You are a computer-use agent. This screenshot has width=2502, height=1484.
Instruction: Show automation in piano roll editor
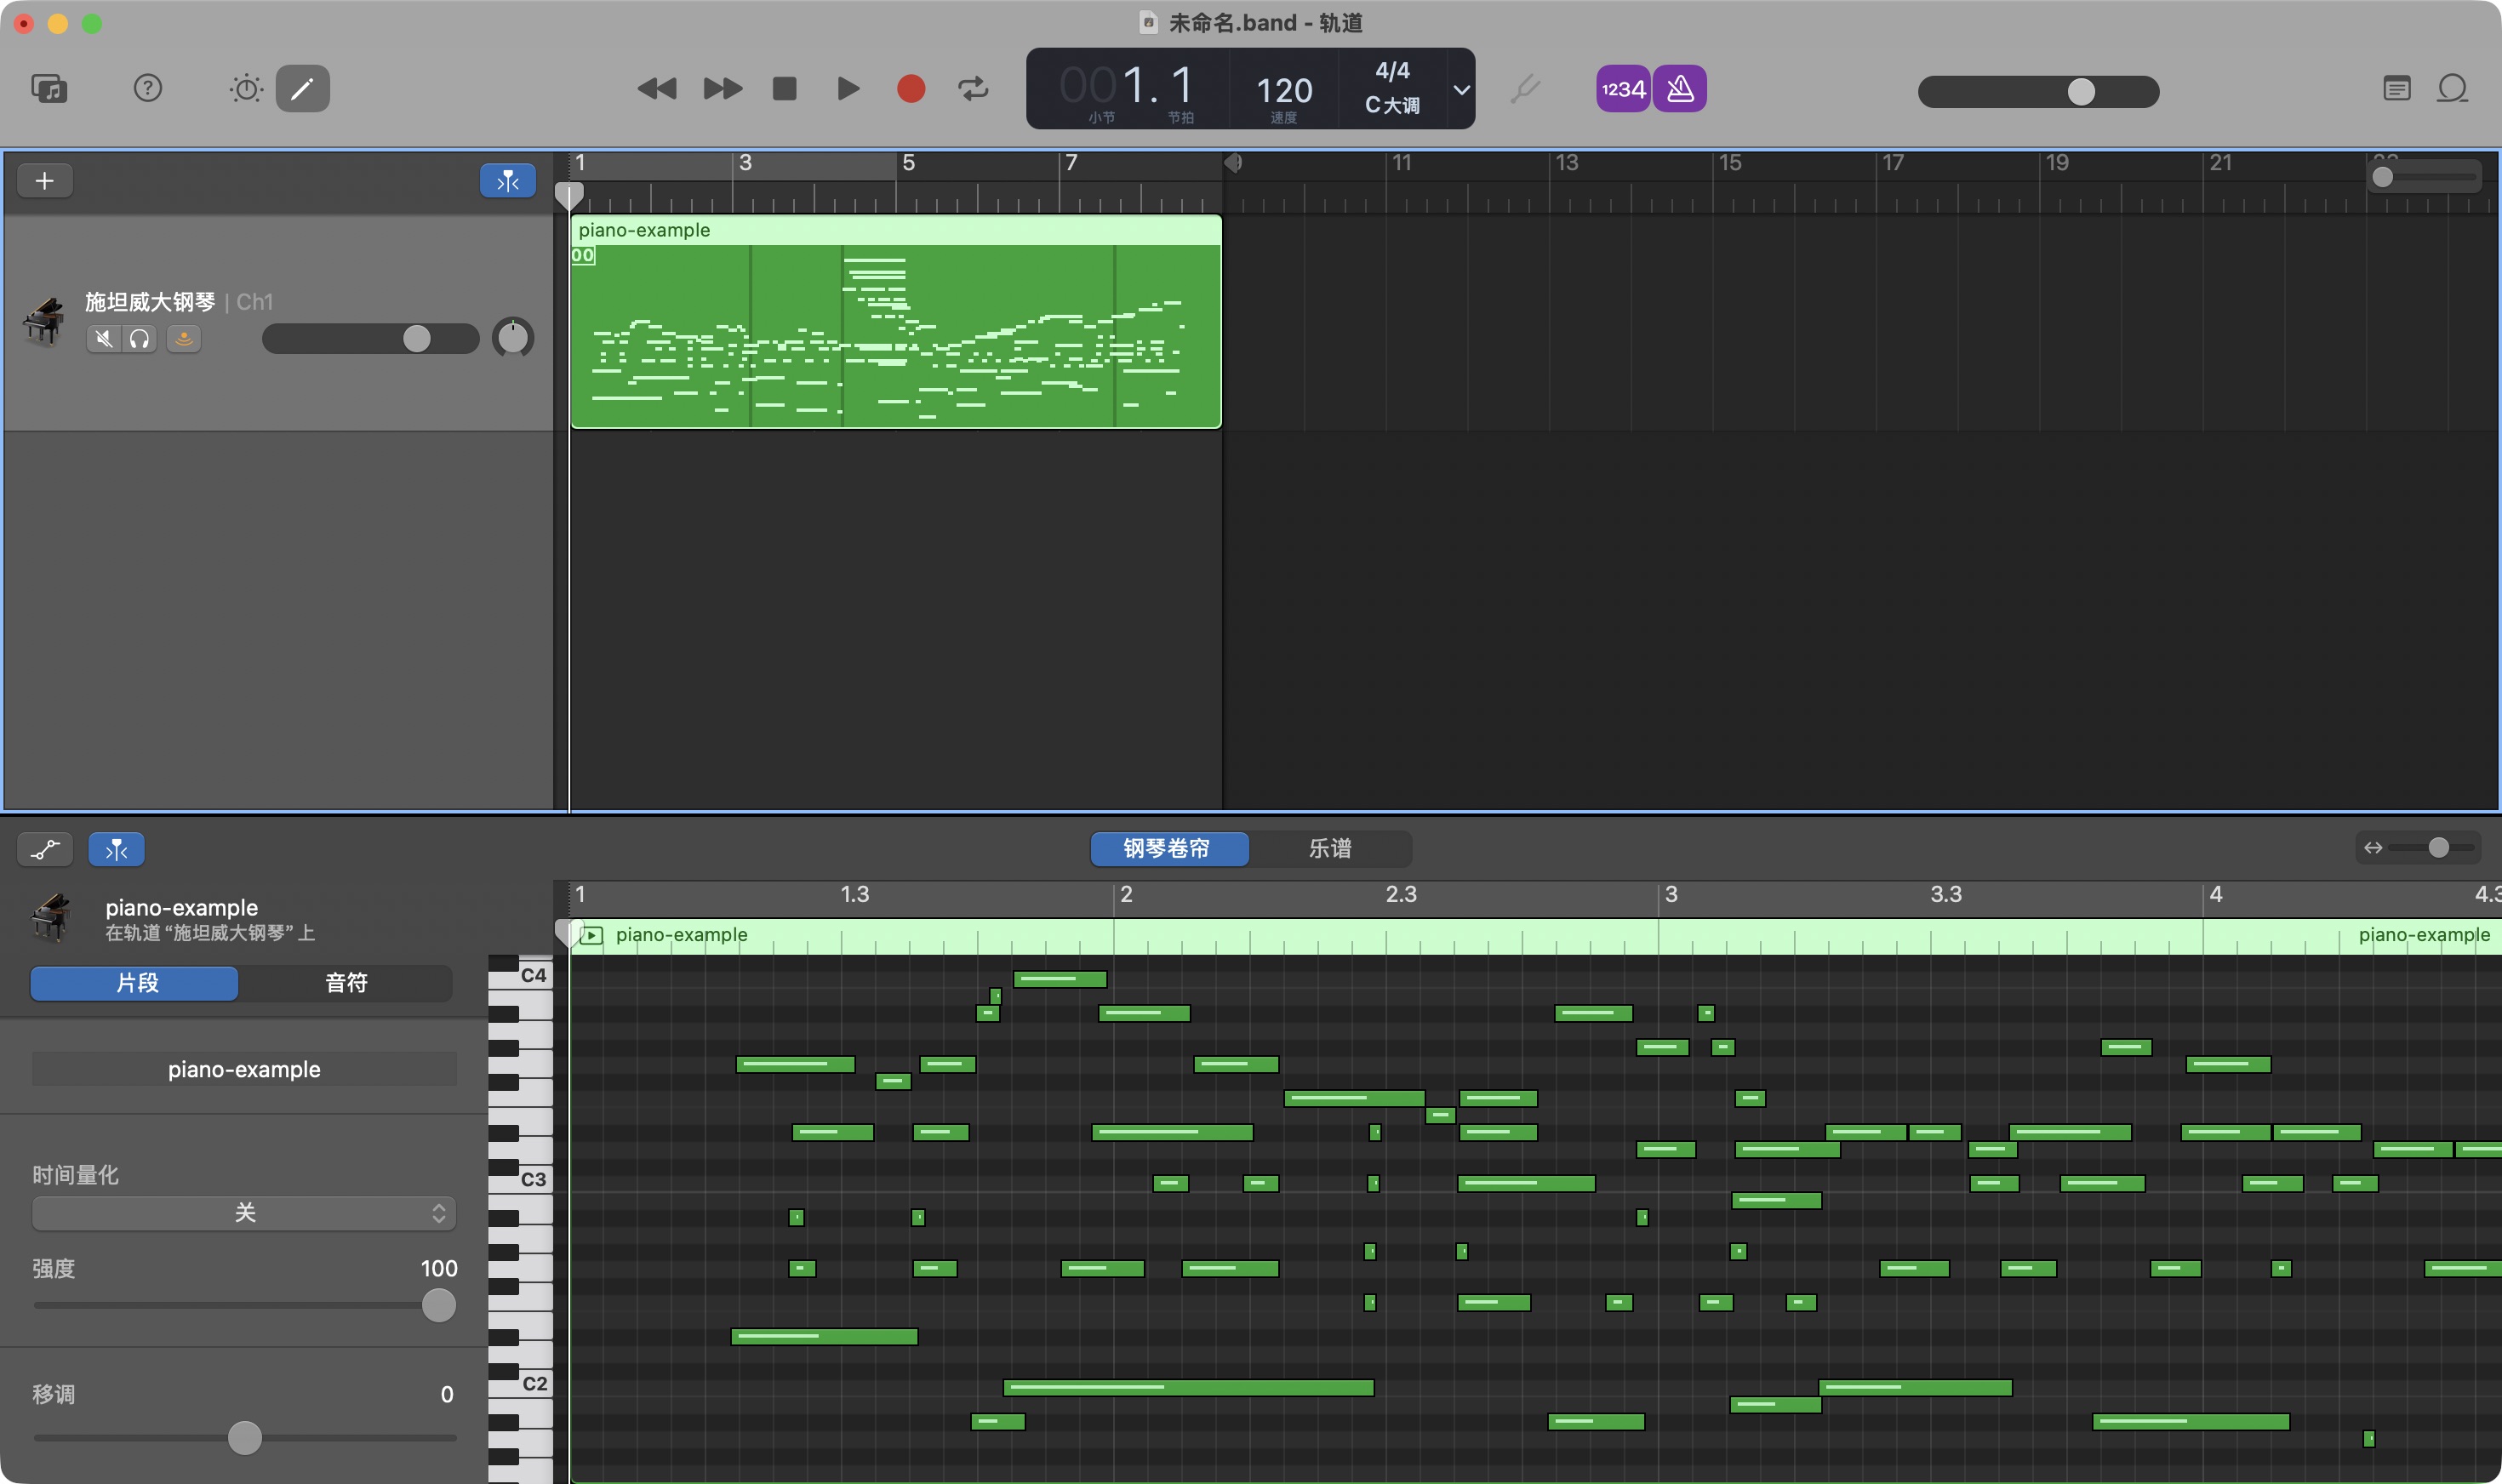(45, 849)
